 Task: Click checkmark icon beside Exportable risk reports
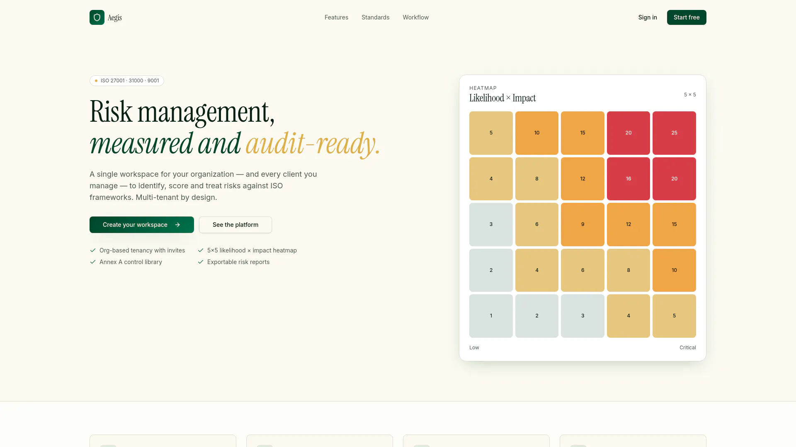coord(201,262)
